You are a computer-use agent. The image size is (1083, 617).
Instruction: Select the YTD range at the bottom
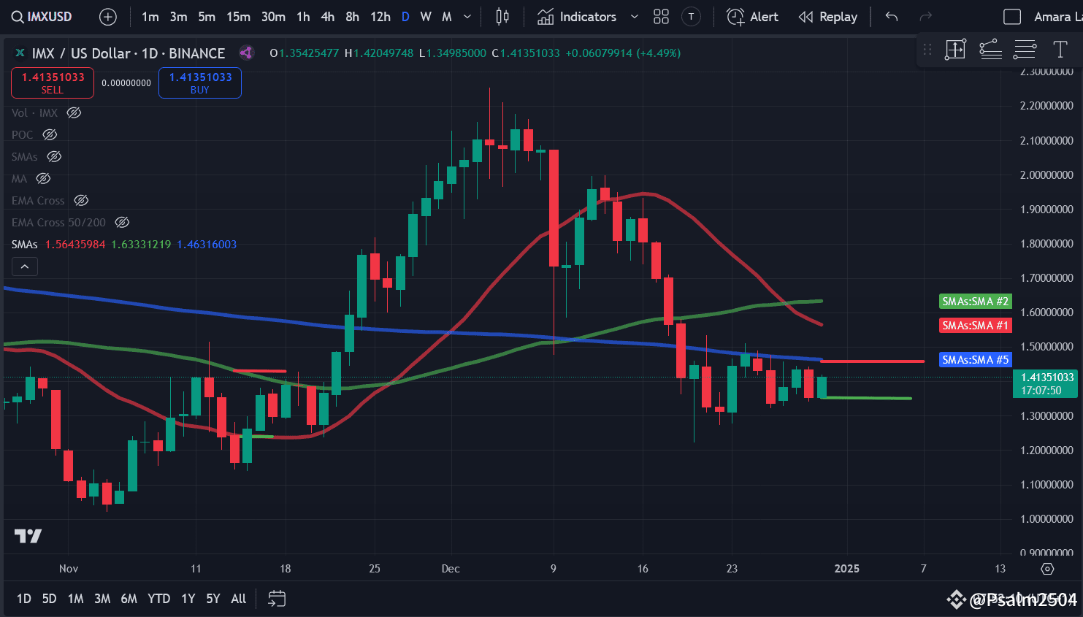(158, 598)
